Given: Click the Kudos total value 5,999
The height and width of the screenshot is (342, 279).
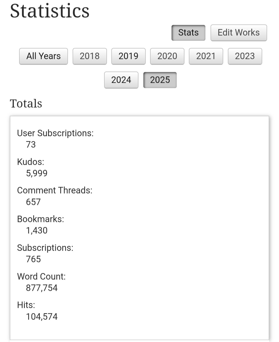Looking at the screenshot, I should (37, 173).
